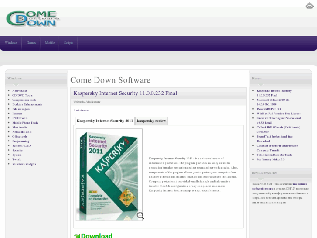This screenshot has width=317, height=238.
Task: Open the CD/DVD Tools category
Action: 22,95
